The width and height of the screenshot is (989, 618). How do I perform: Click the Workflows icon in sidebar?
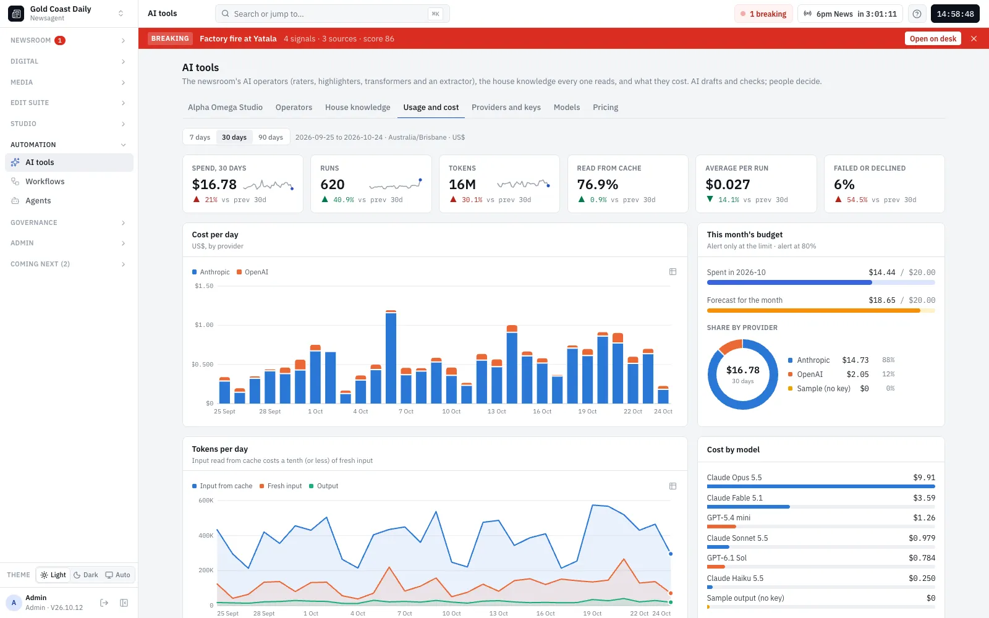(15, 182)
